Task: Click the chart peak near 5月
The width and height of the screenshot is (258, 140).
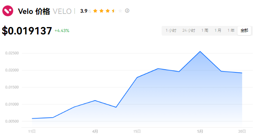Action: point(200,51)
